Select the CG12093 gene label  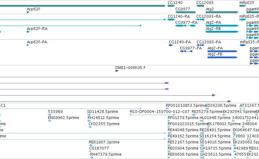(x=205, y=3)
